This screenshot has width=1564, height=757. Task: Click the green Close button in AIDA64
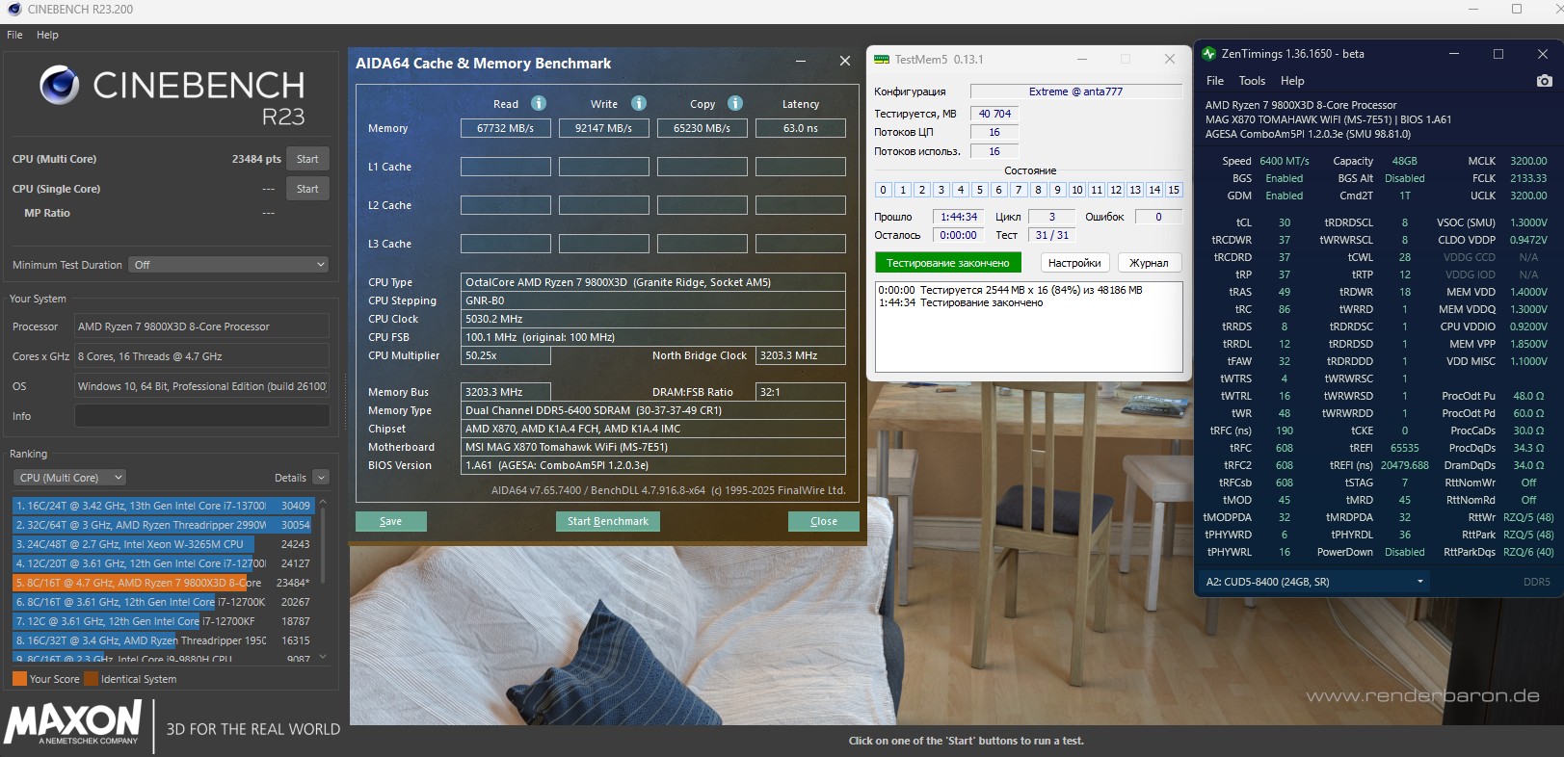click(x=824, y=521)
